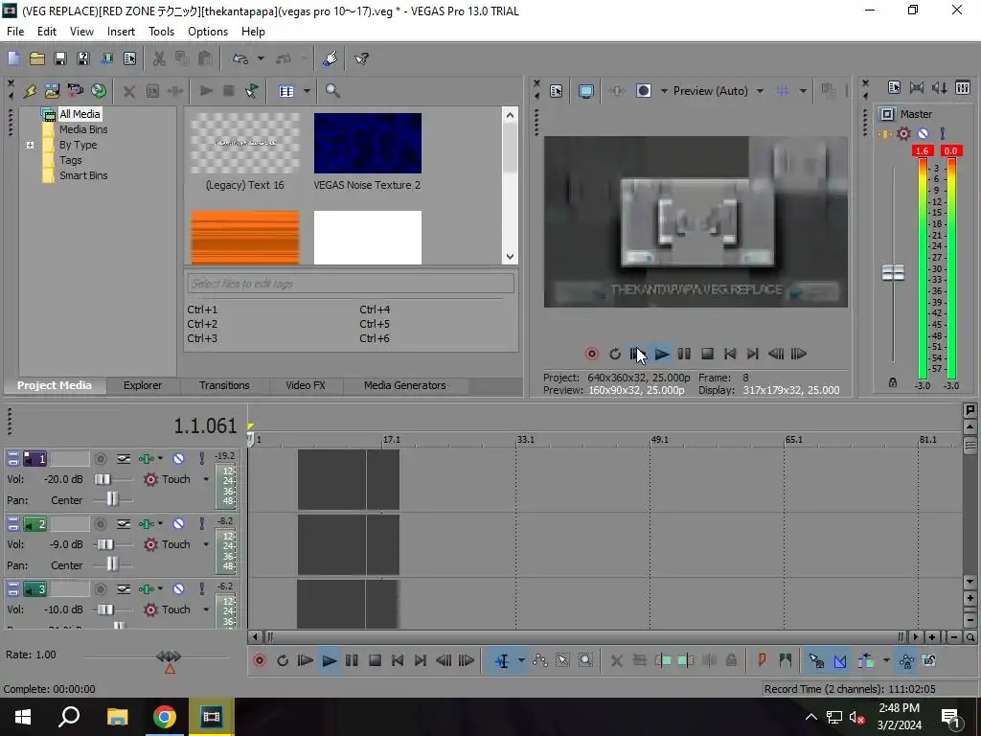Click Record button in timeline transport
This screenshot has height=736, width=981.
259,660
